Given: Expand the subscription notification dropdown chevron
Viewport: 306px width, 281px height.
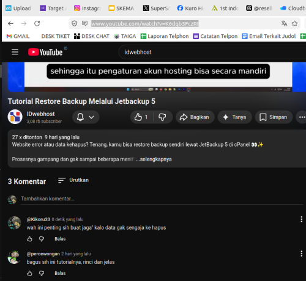Looking at the screenshot, I should point(91,117).
